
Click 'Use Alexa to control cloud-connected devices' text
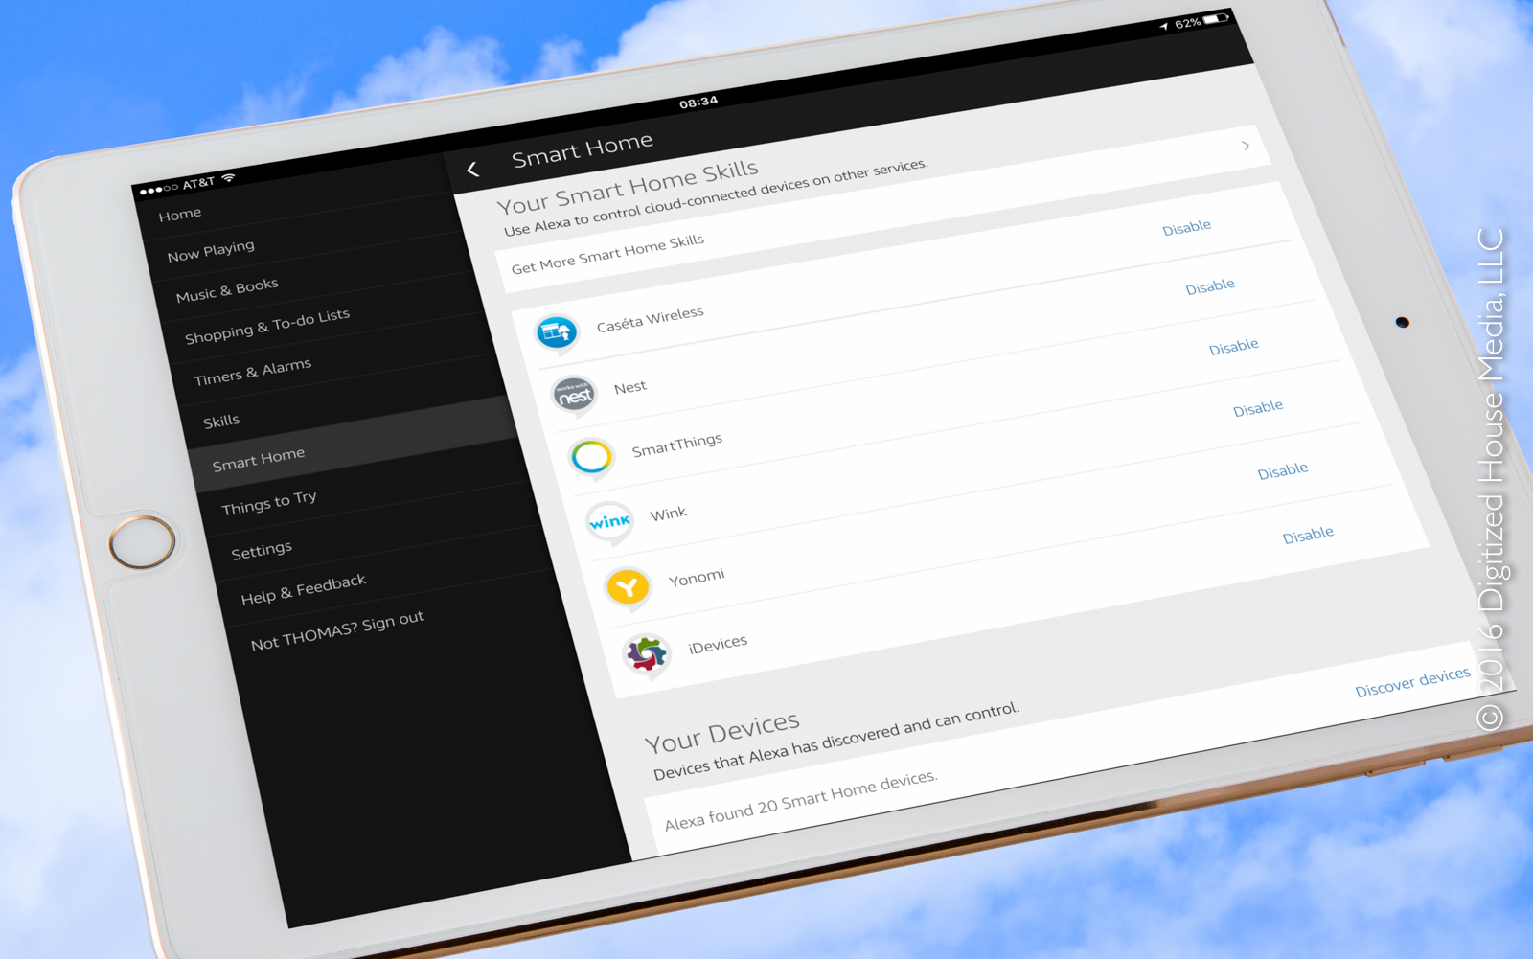coord(716,197)
